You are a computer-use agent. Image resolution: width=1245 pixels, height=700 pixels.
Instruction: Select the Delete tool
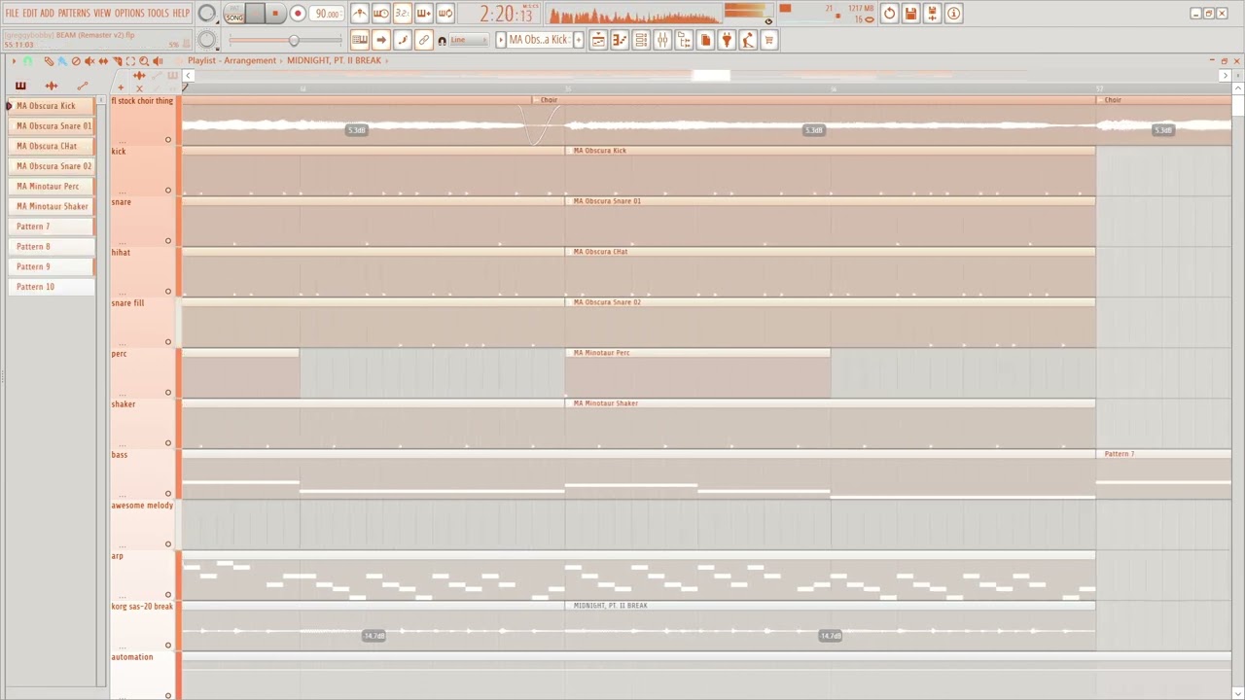76,60
